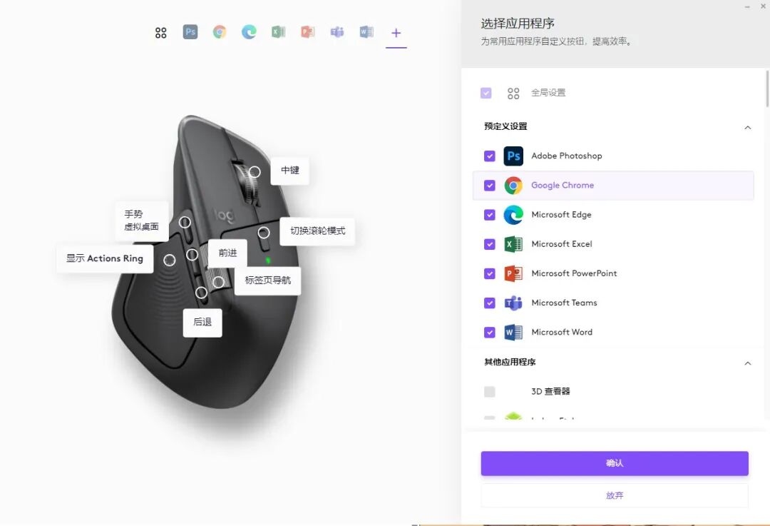This screenshot has height=526, width=770.
Task: Click the Microsoft Teams list icon
Action: [x=513, y=303]
